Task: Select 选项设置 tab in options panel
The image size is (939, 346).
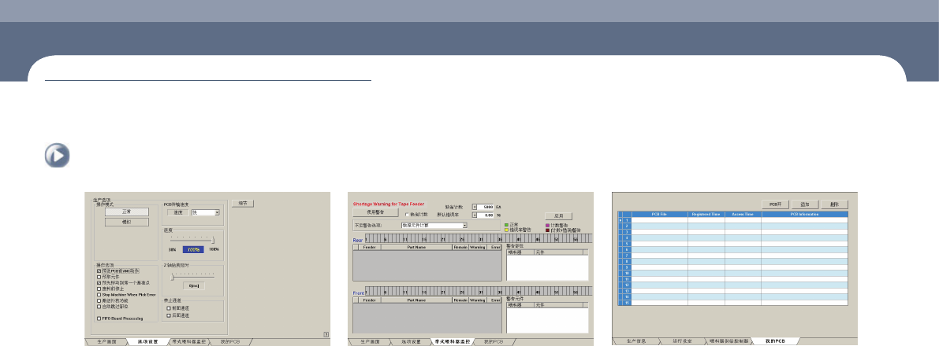Action: point(147,341)
